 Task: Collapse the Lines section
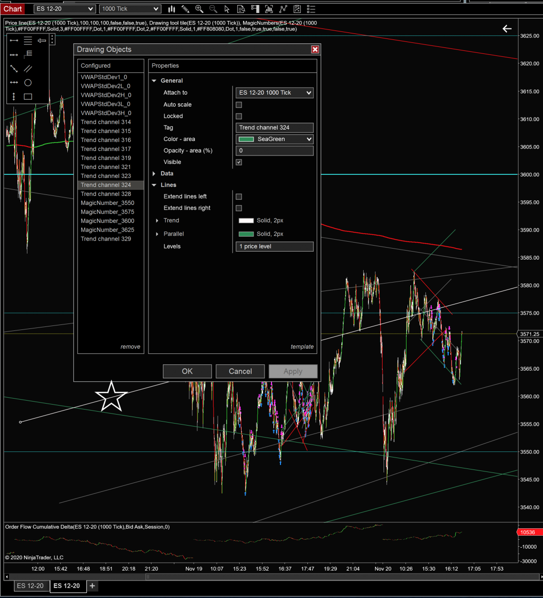point(154,185)
